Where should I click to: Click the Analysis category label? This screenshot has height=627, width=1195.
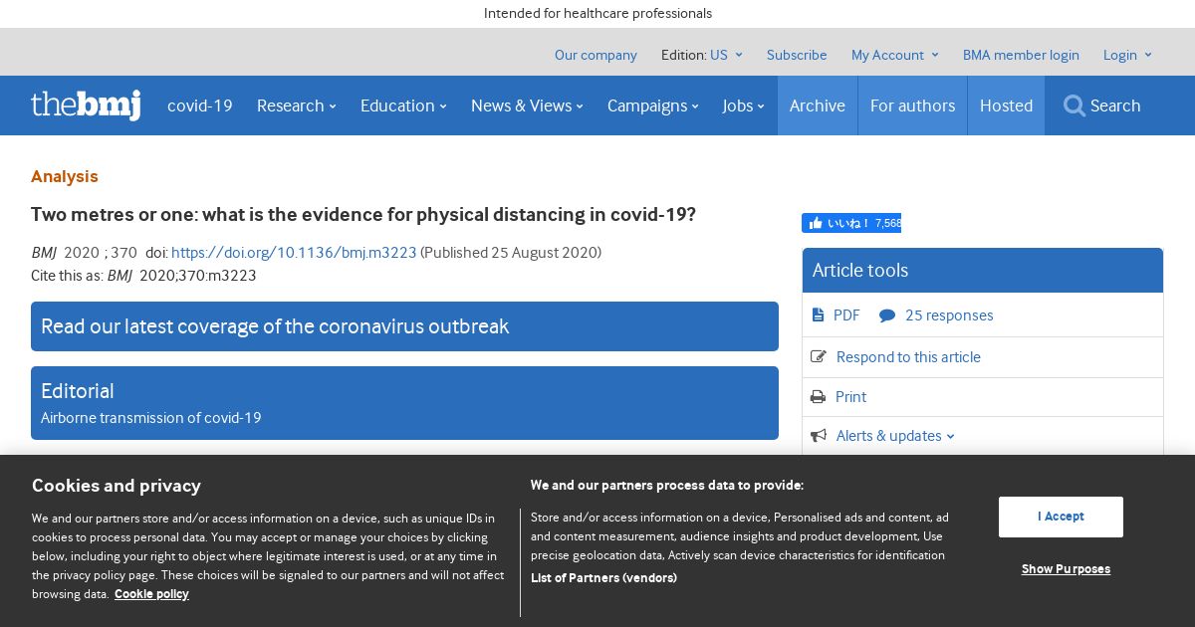click(65, 176)
